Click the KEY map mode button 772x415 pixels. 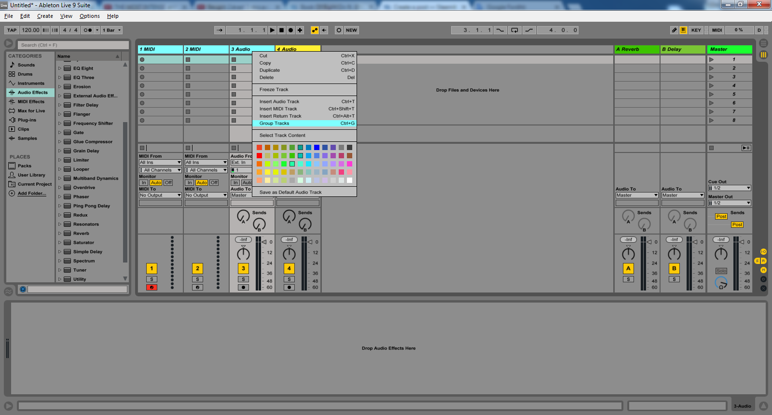[x=696, y=30]
